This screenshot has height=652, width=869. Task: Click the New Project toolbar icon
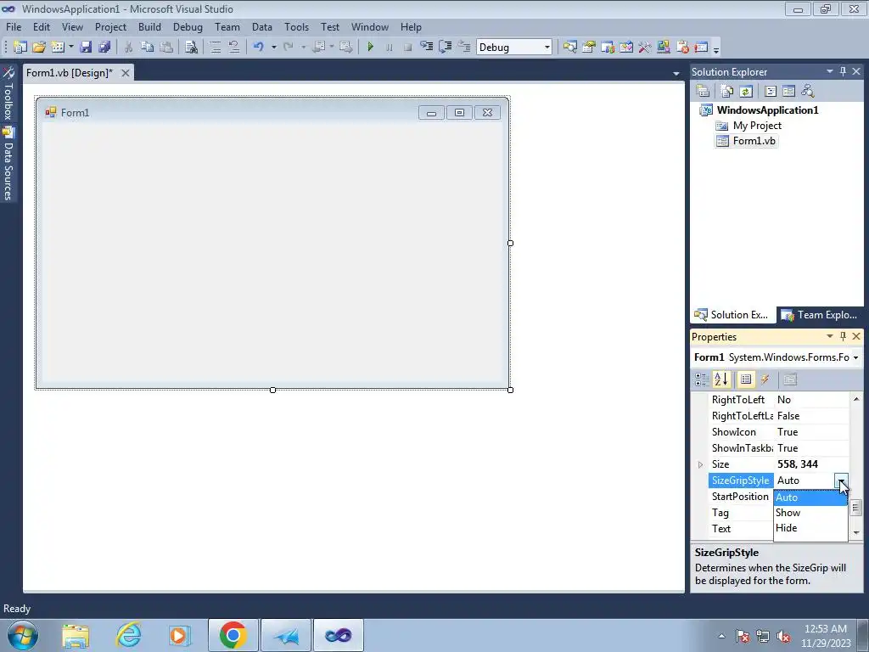tap(20, 48)
